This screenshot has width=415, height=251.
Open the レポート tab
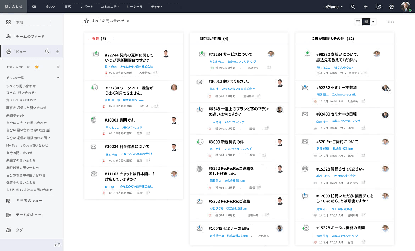coord(87,7)
